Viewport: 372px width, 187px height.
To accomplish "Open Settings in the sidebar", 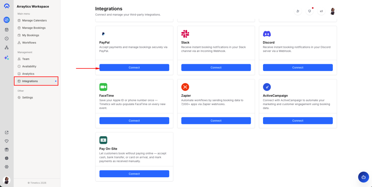I will (27, 97).
